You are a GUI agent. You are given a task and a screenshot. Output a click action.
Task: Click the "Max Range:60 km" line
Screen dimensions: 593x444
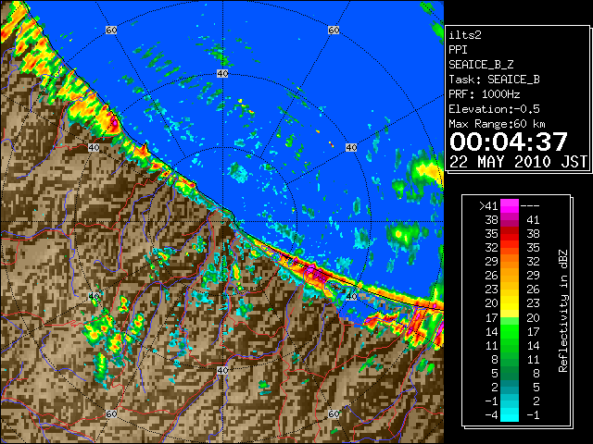pyautogui.click(x=497, y=124)
